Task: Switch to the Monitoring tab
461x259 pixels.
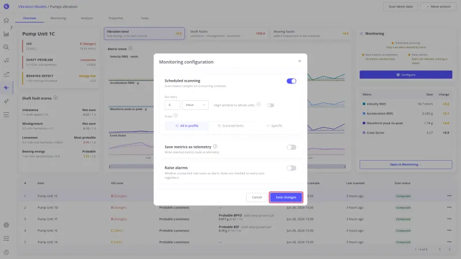Action: point(58,18)
